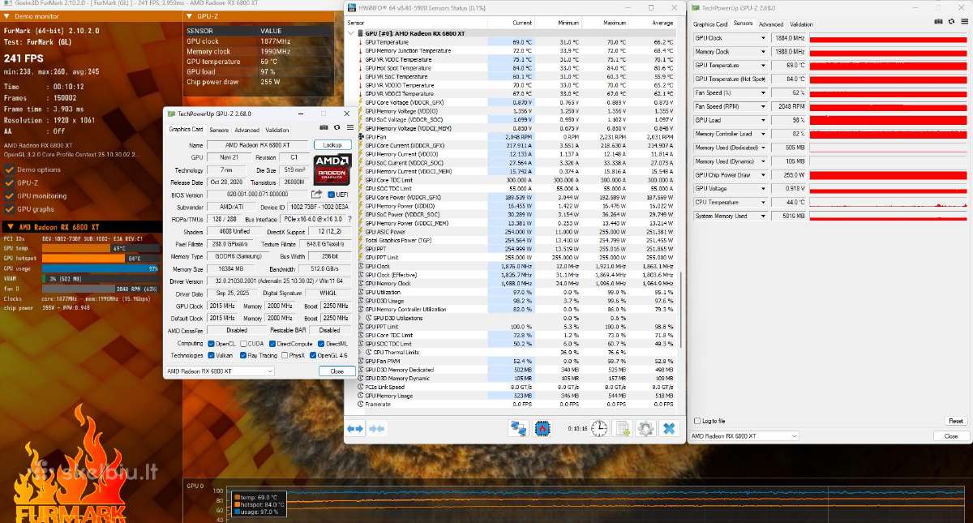Toggle Vulkan checkbox in GPU-Z

click(211, 355)
